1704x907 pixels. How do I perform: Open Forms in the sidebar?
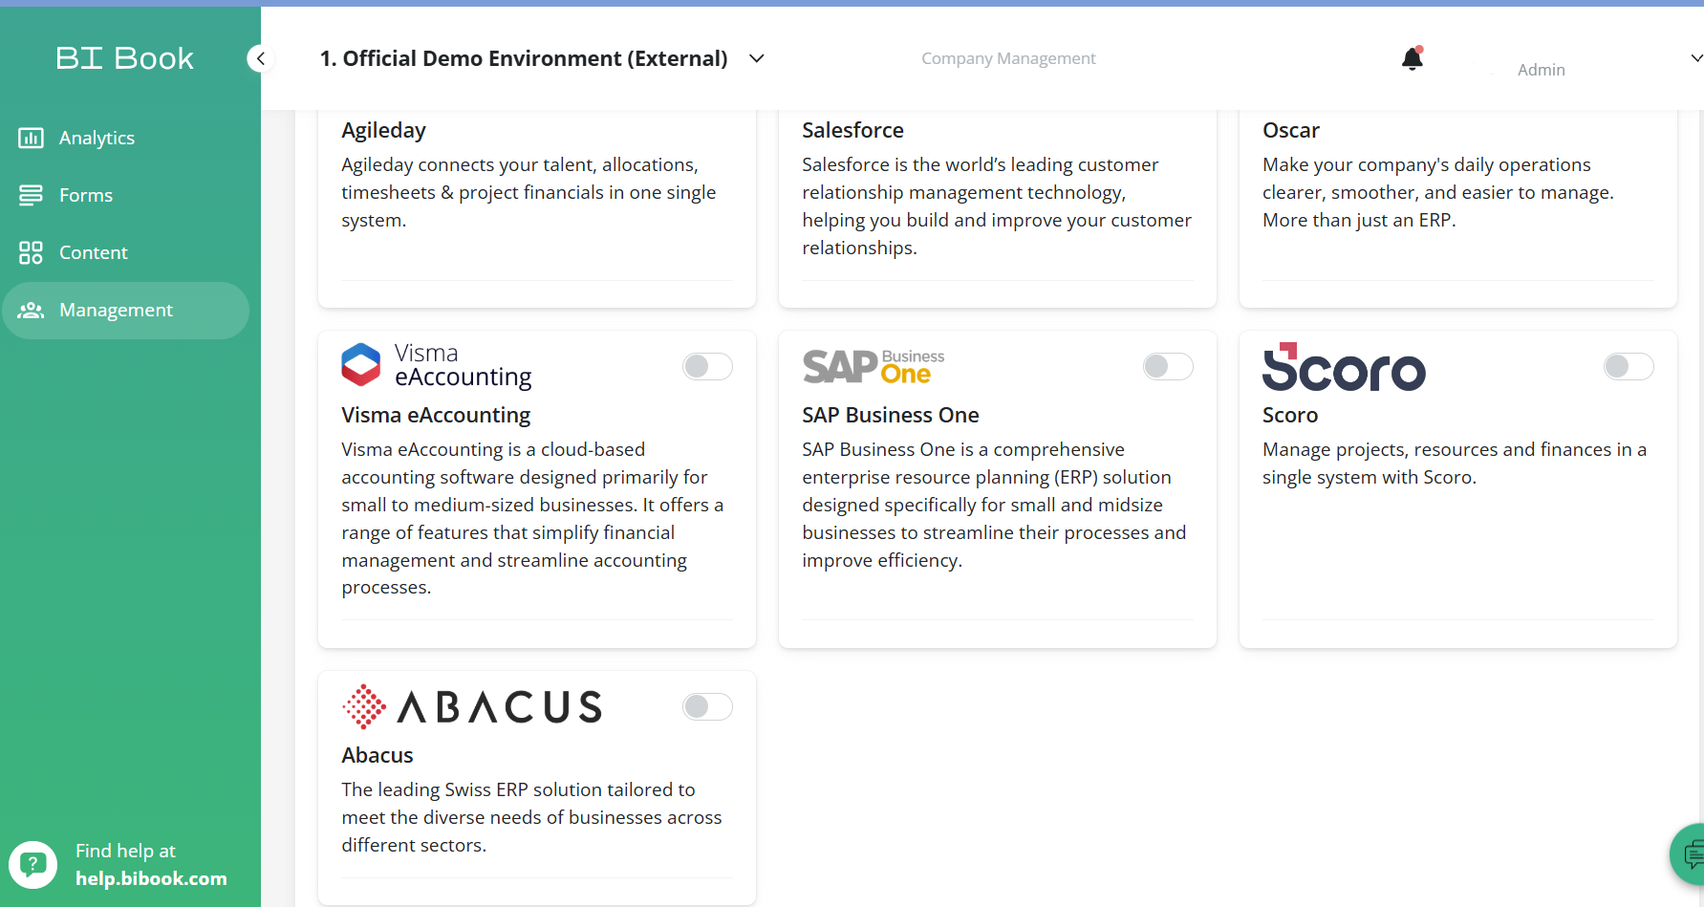coord(125,195)
